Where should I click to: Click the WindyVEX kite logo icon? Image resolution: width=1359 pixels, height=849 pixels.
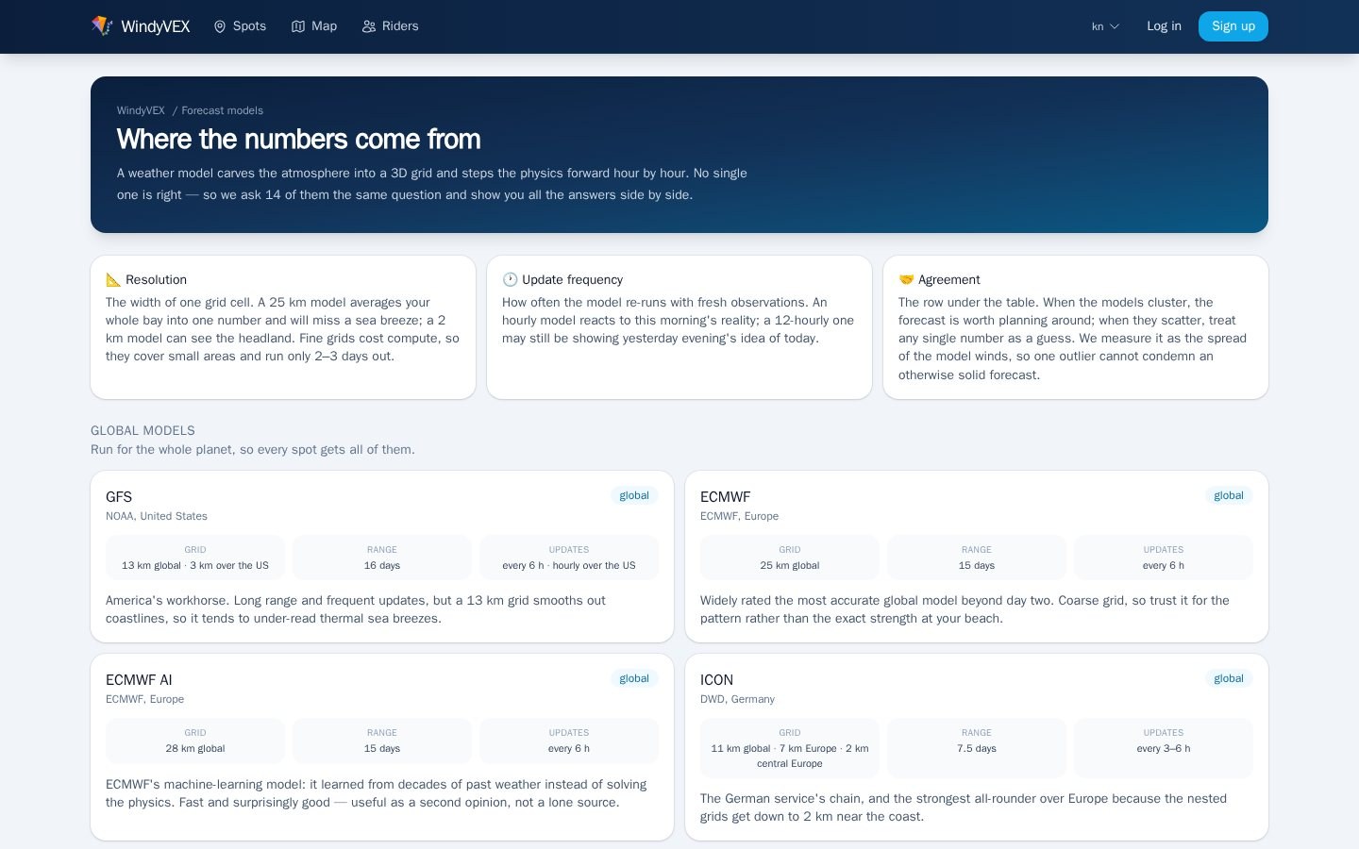pos(102,26)
